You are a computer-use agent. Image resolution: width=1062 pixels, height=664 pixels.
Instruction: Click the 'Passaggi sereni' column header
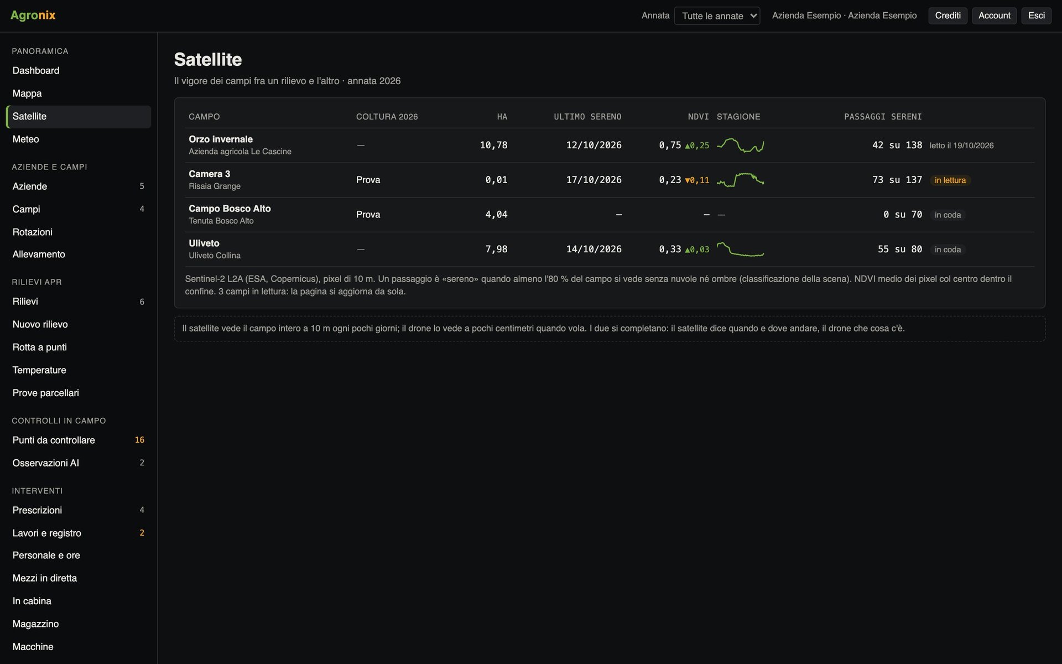(x=883, y=117)
